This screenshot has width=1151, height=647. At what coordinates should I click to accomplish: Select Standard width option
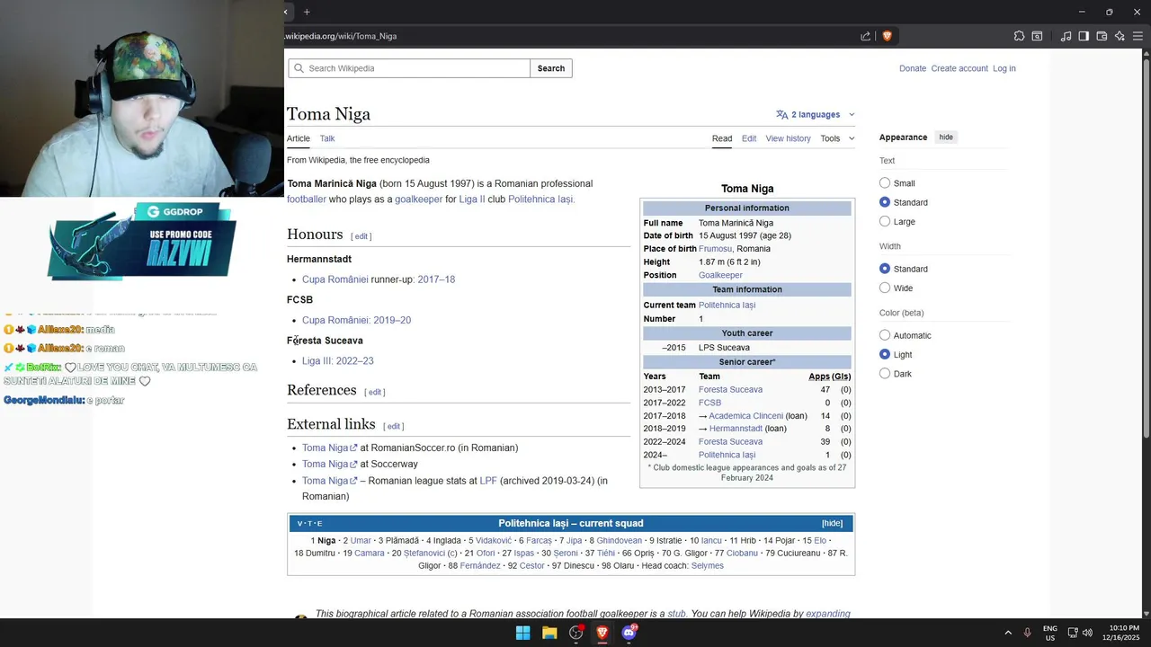point(885,269)
